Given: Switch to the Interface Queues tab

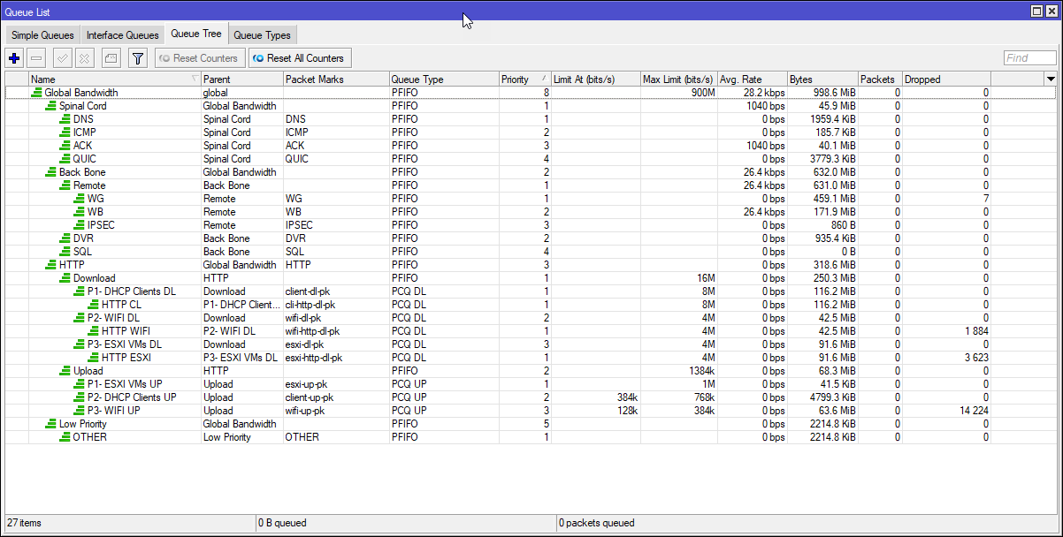Looking at the screenshot, I should tap(123, 35).
